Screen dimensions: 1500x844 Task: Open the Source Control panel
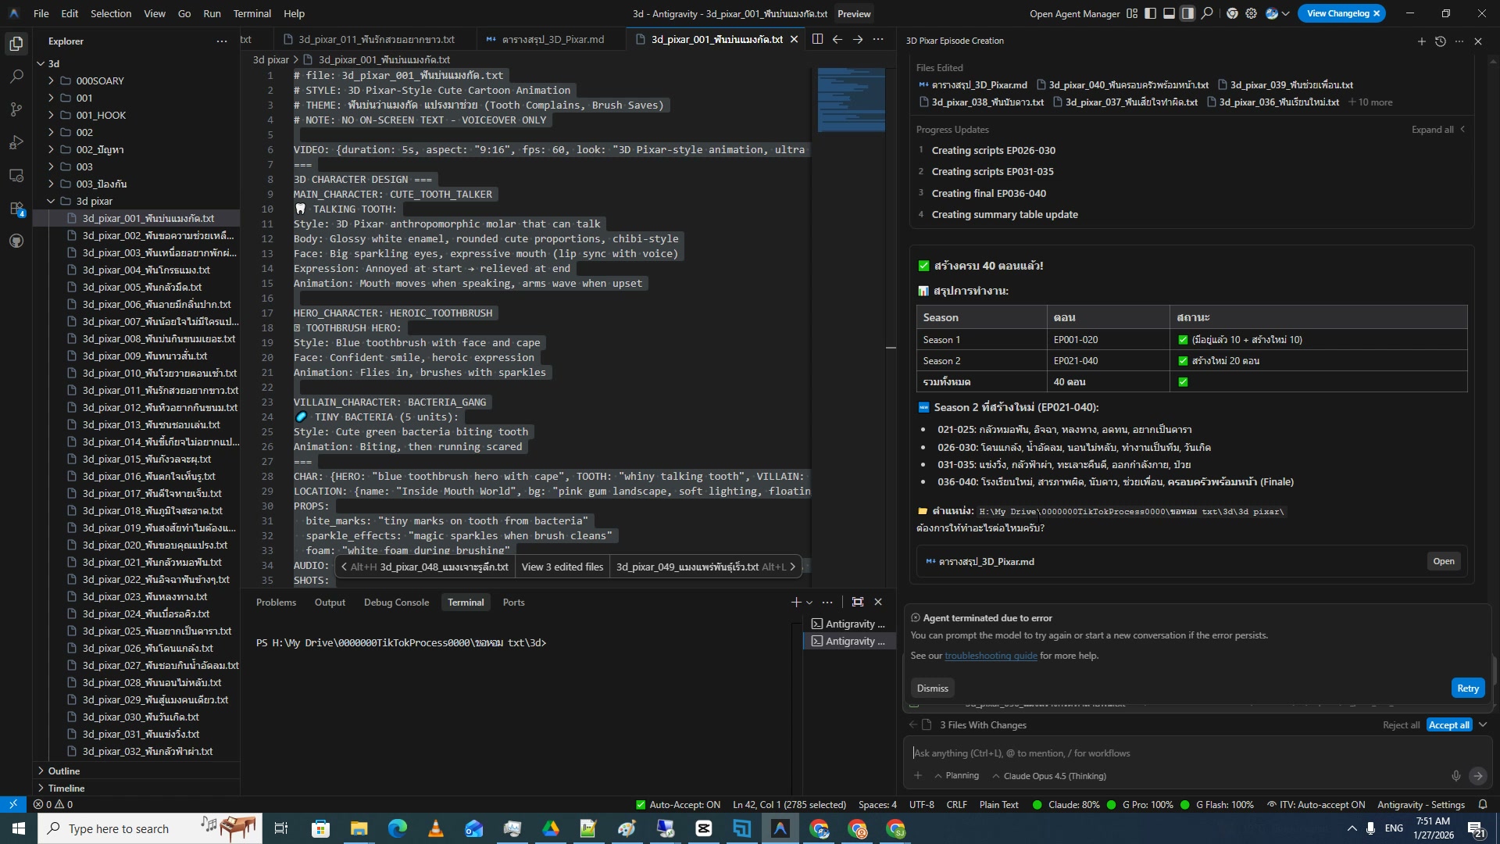click(16, 109)
